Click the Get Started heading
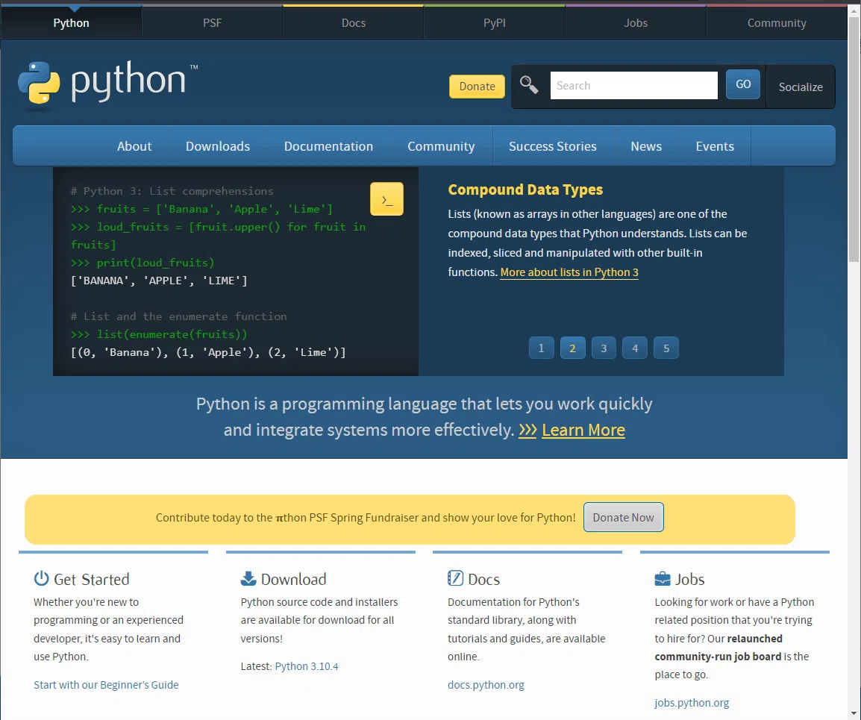Viewport: 861px width, 720px height. point(91,580)
